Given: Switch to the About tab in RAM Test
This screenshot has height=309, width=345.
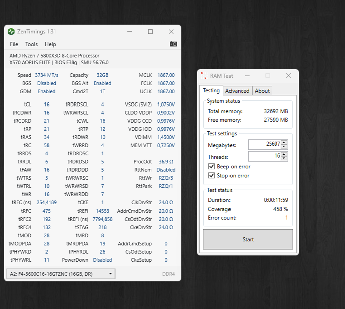Looking at the screenshot, I should [x=262, y=91].
